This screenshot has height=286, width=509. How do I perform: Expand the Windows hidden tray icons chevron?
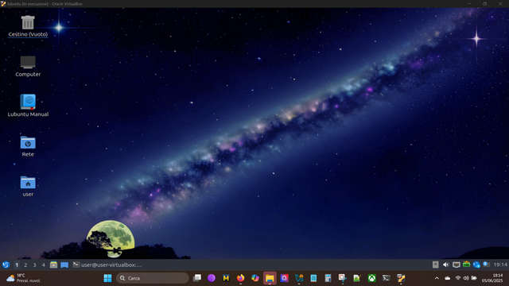pos(437,278)
